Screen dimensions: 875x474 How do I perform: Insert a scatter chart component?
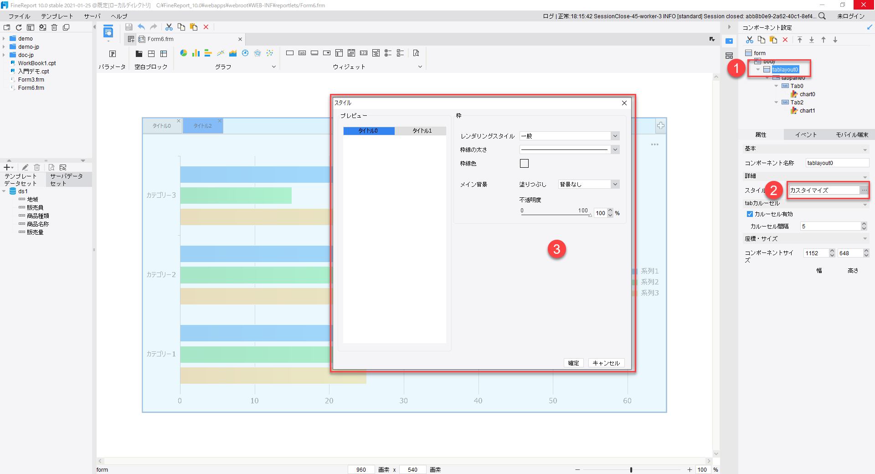click(270, 53)
